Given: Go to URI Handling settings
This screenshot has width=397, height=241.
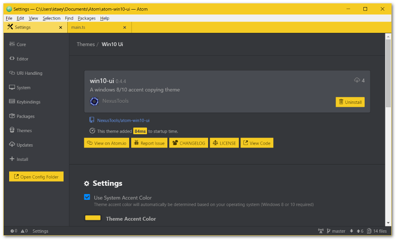Looking at the screenshot, I should tap(26, 73).
